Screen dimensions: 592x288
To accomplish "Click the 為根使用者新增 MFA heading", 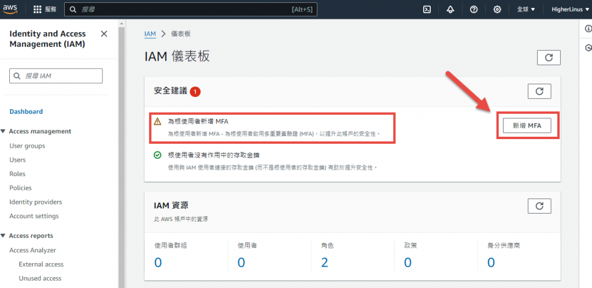I will (198, 121).
